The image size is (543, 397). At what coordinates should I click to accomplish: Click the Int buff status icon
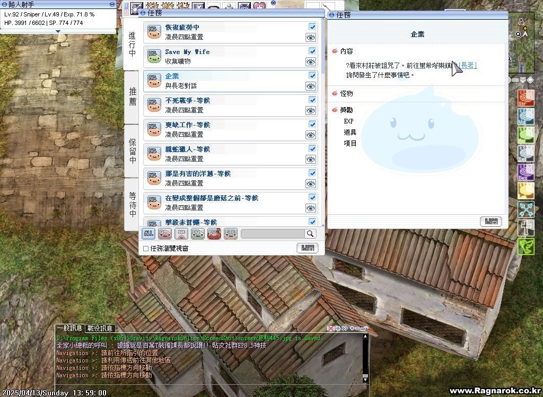[526, 154]
